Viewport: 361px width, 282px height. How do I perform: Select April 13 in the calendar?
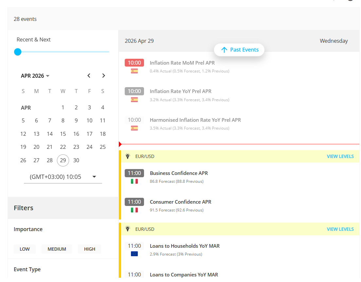(36, 134)
